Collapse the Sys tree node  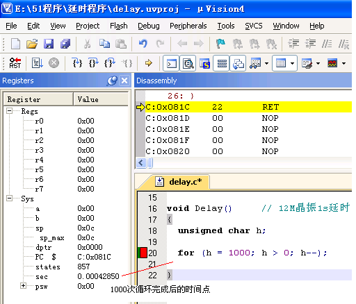point(9,199)
